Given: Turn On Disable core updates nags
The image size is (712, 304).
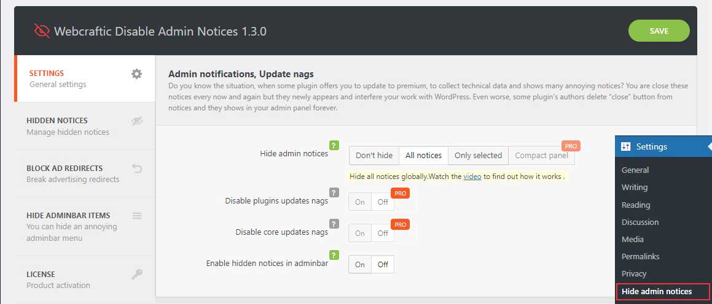Looking at the screenshot, I should 360,234.
